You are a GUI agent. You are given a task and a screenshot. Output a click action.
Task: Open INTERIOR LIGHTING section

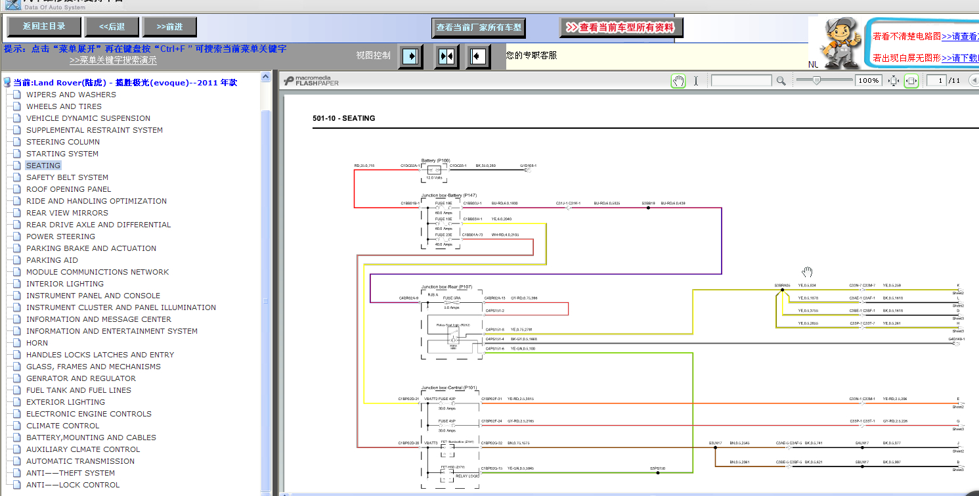65,284
